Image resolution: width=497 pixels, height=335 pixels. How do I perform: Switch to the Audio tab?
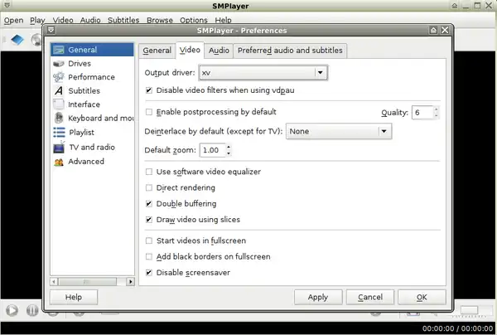coord(219,51)
